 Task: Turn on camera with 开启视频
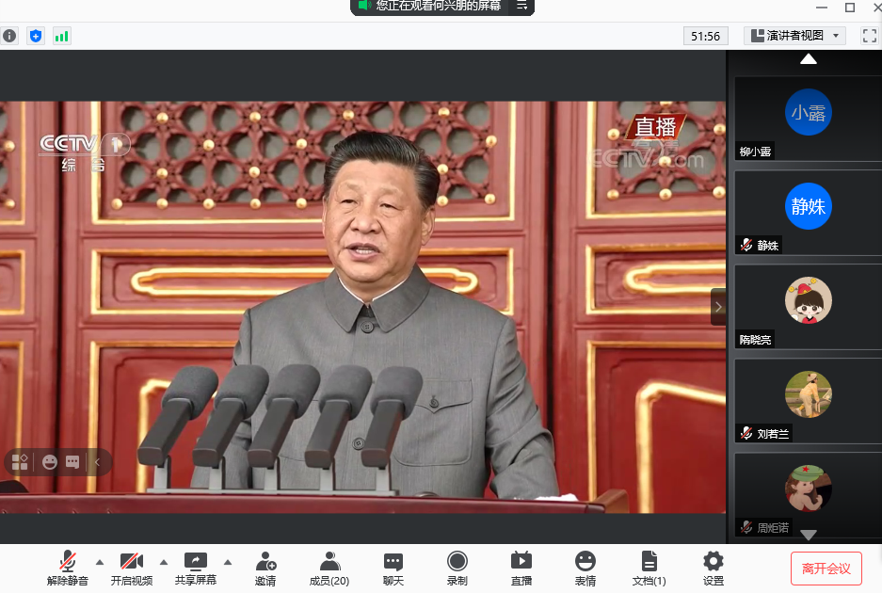[x=132, y=568]
